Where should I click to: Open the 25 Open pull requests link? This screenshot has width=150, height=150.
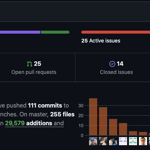(34, 68)
